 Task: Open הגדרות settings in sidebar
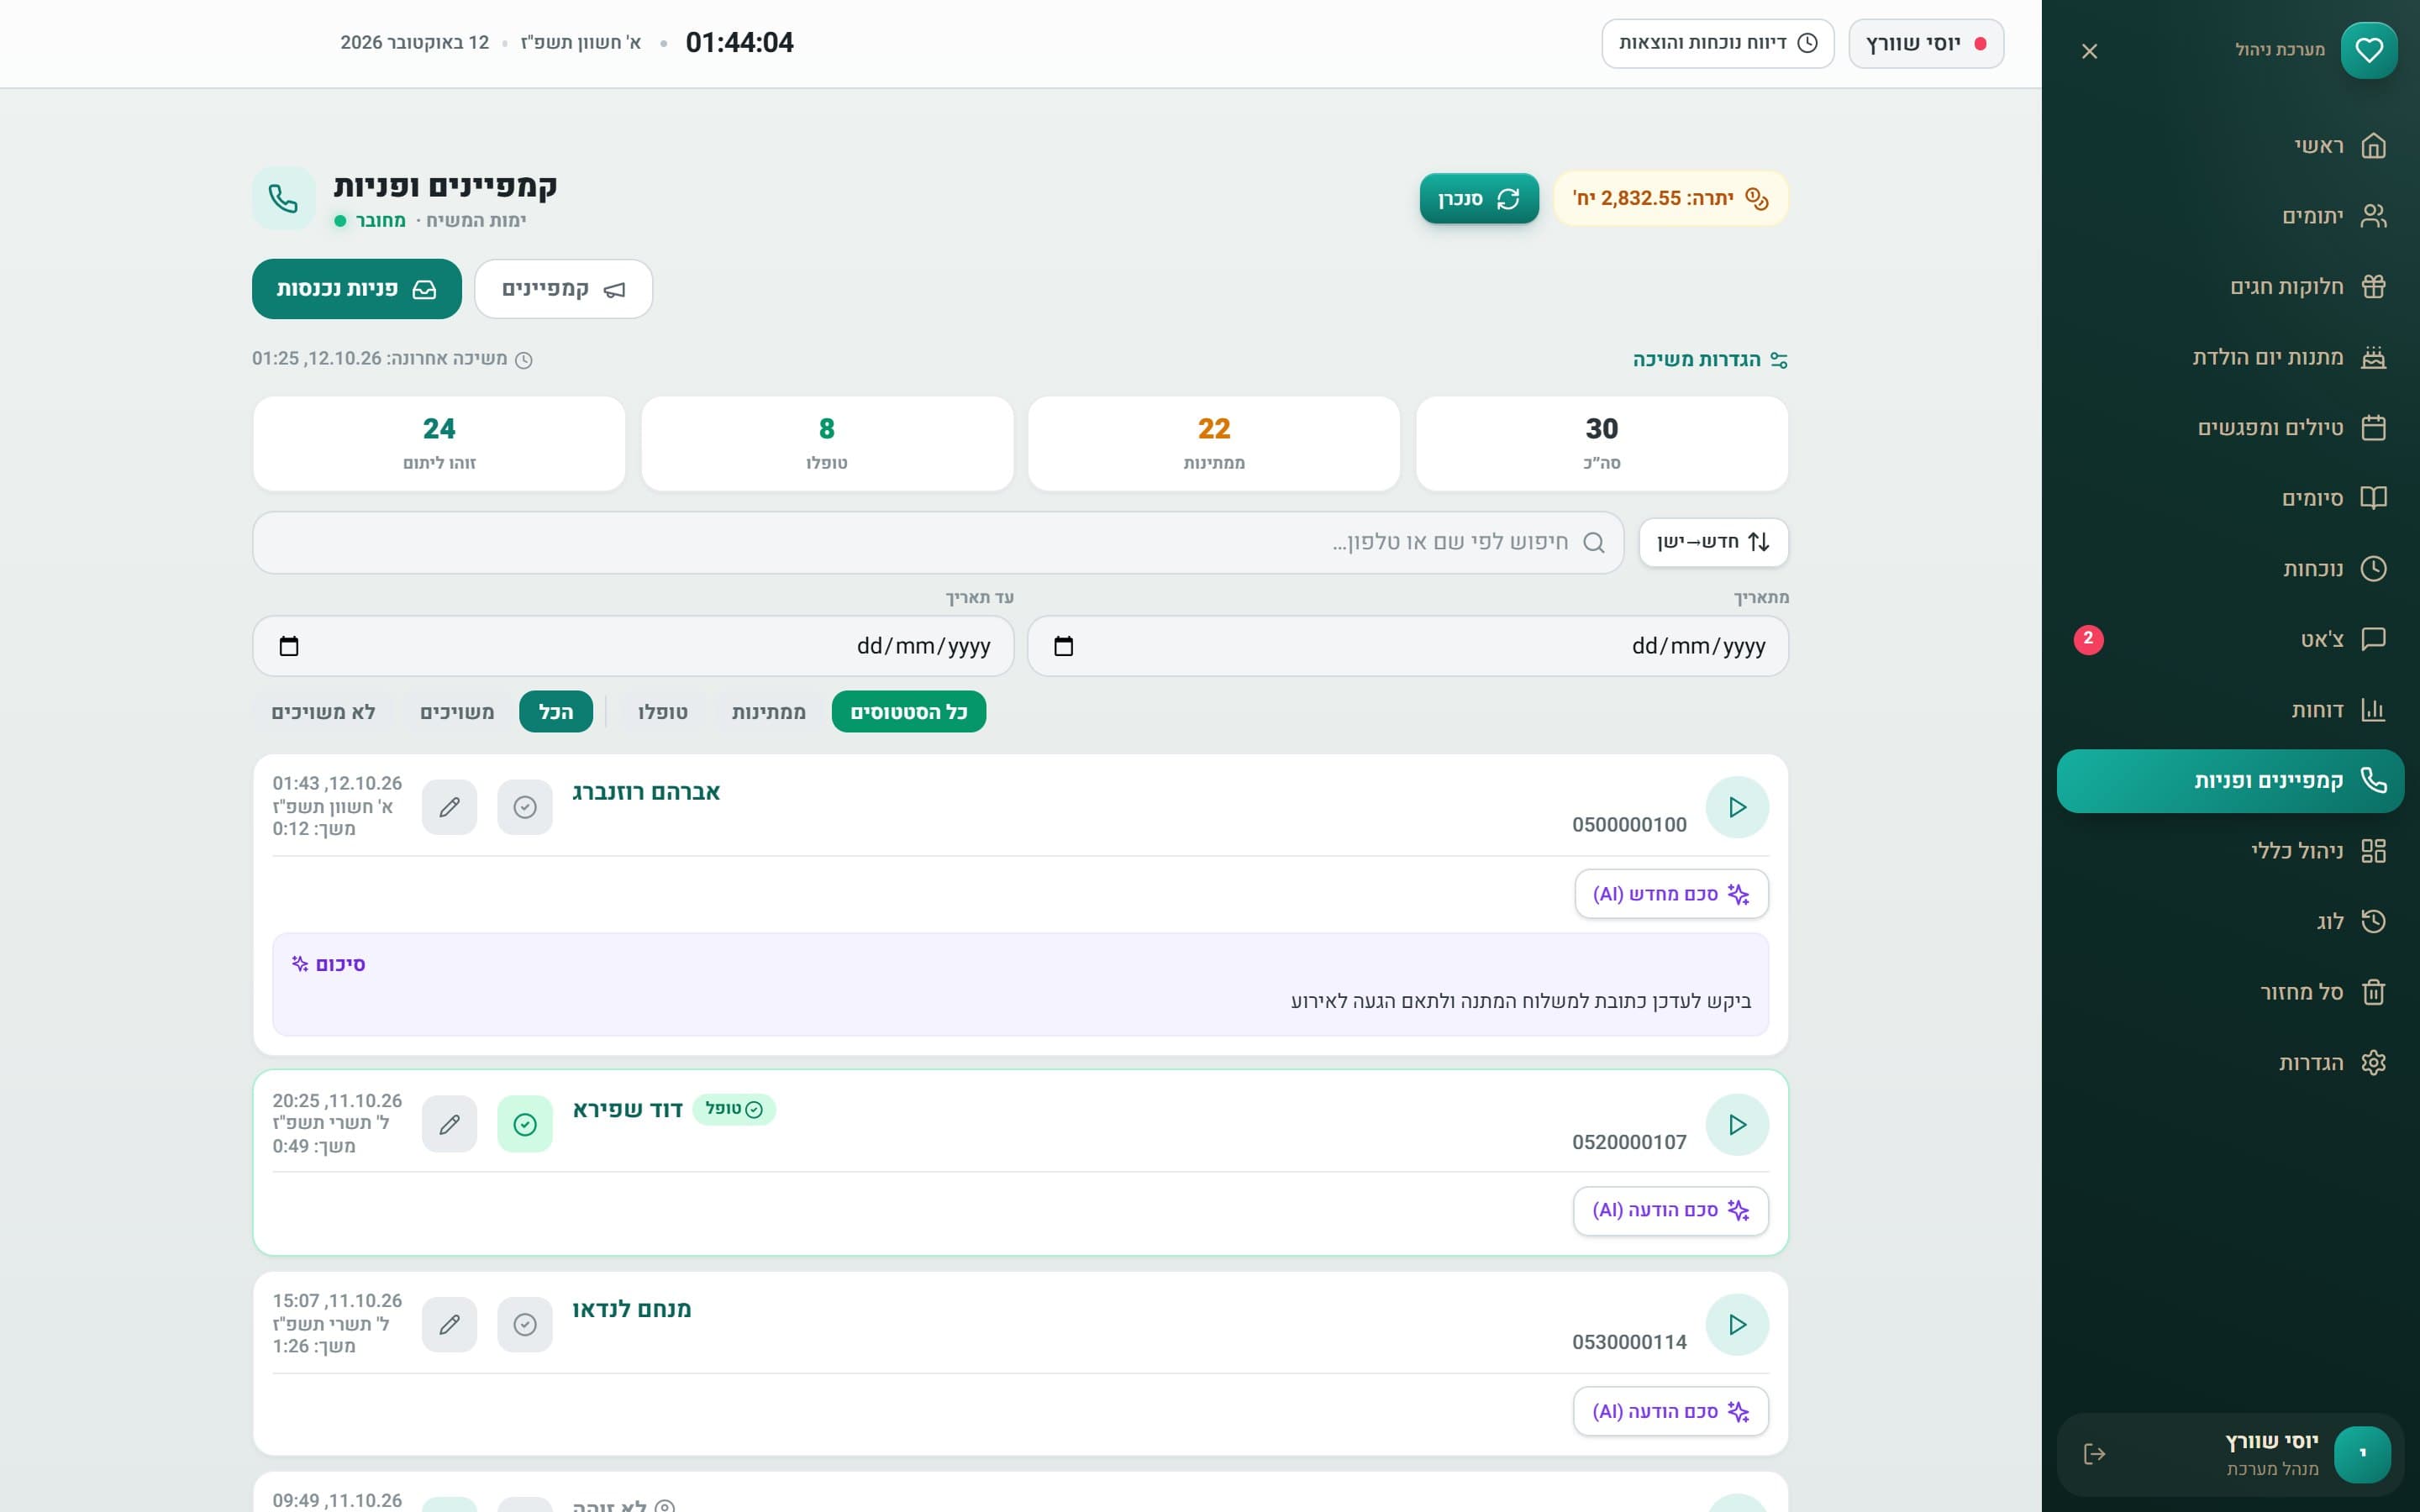pyautogui.click(x=2230, y=1062)
